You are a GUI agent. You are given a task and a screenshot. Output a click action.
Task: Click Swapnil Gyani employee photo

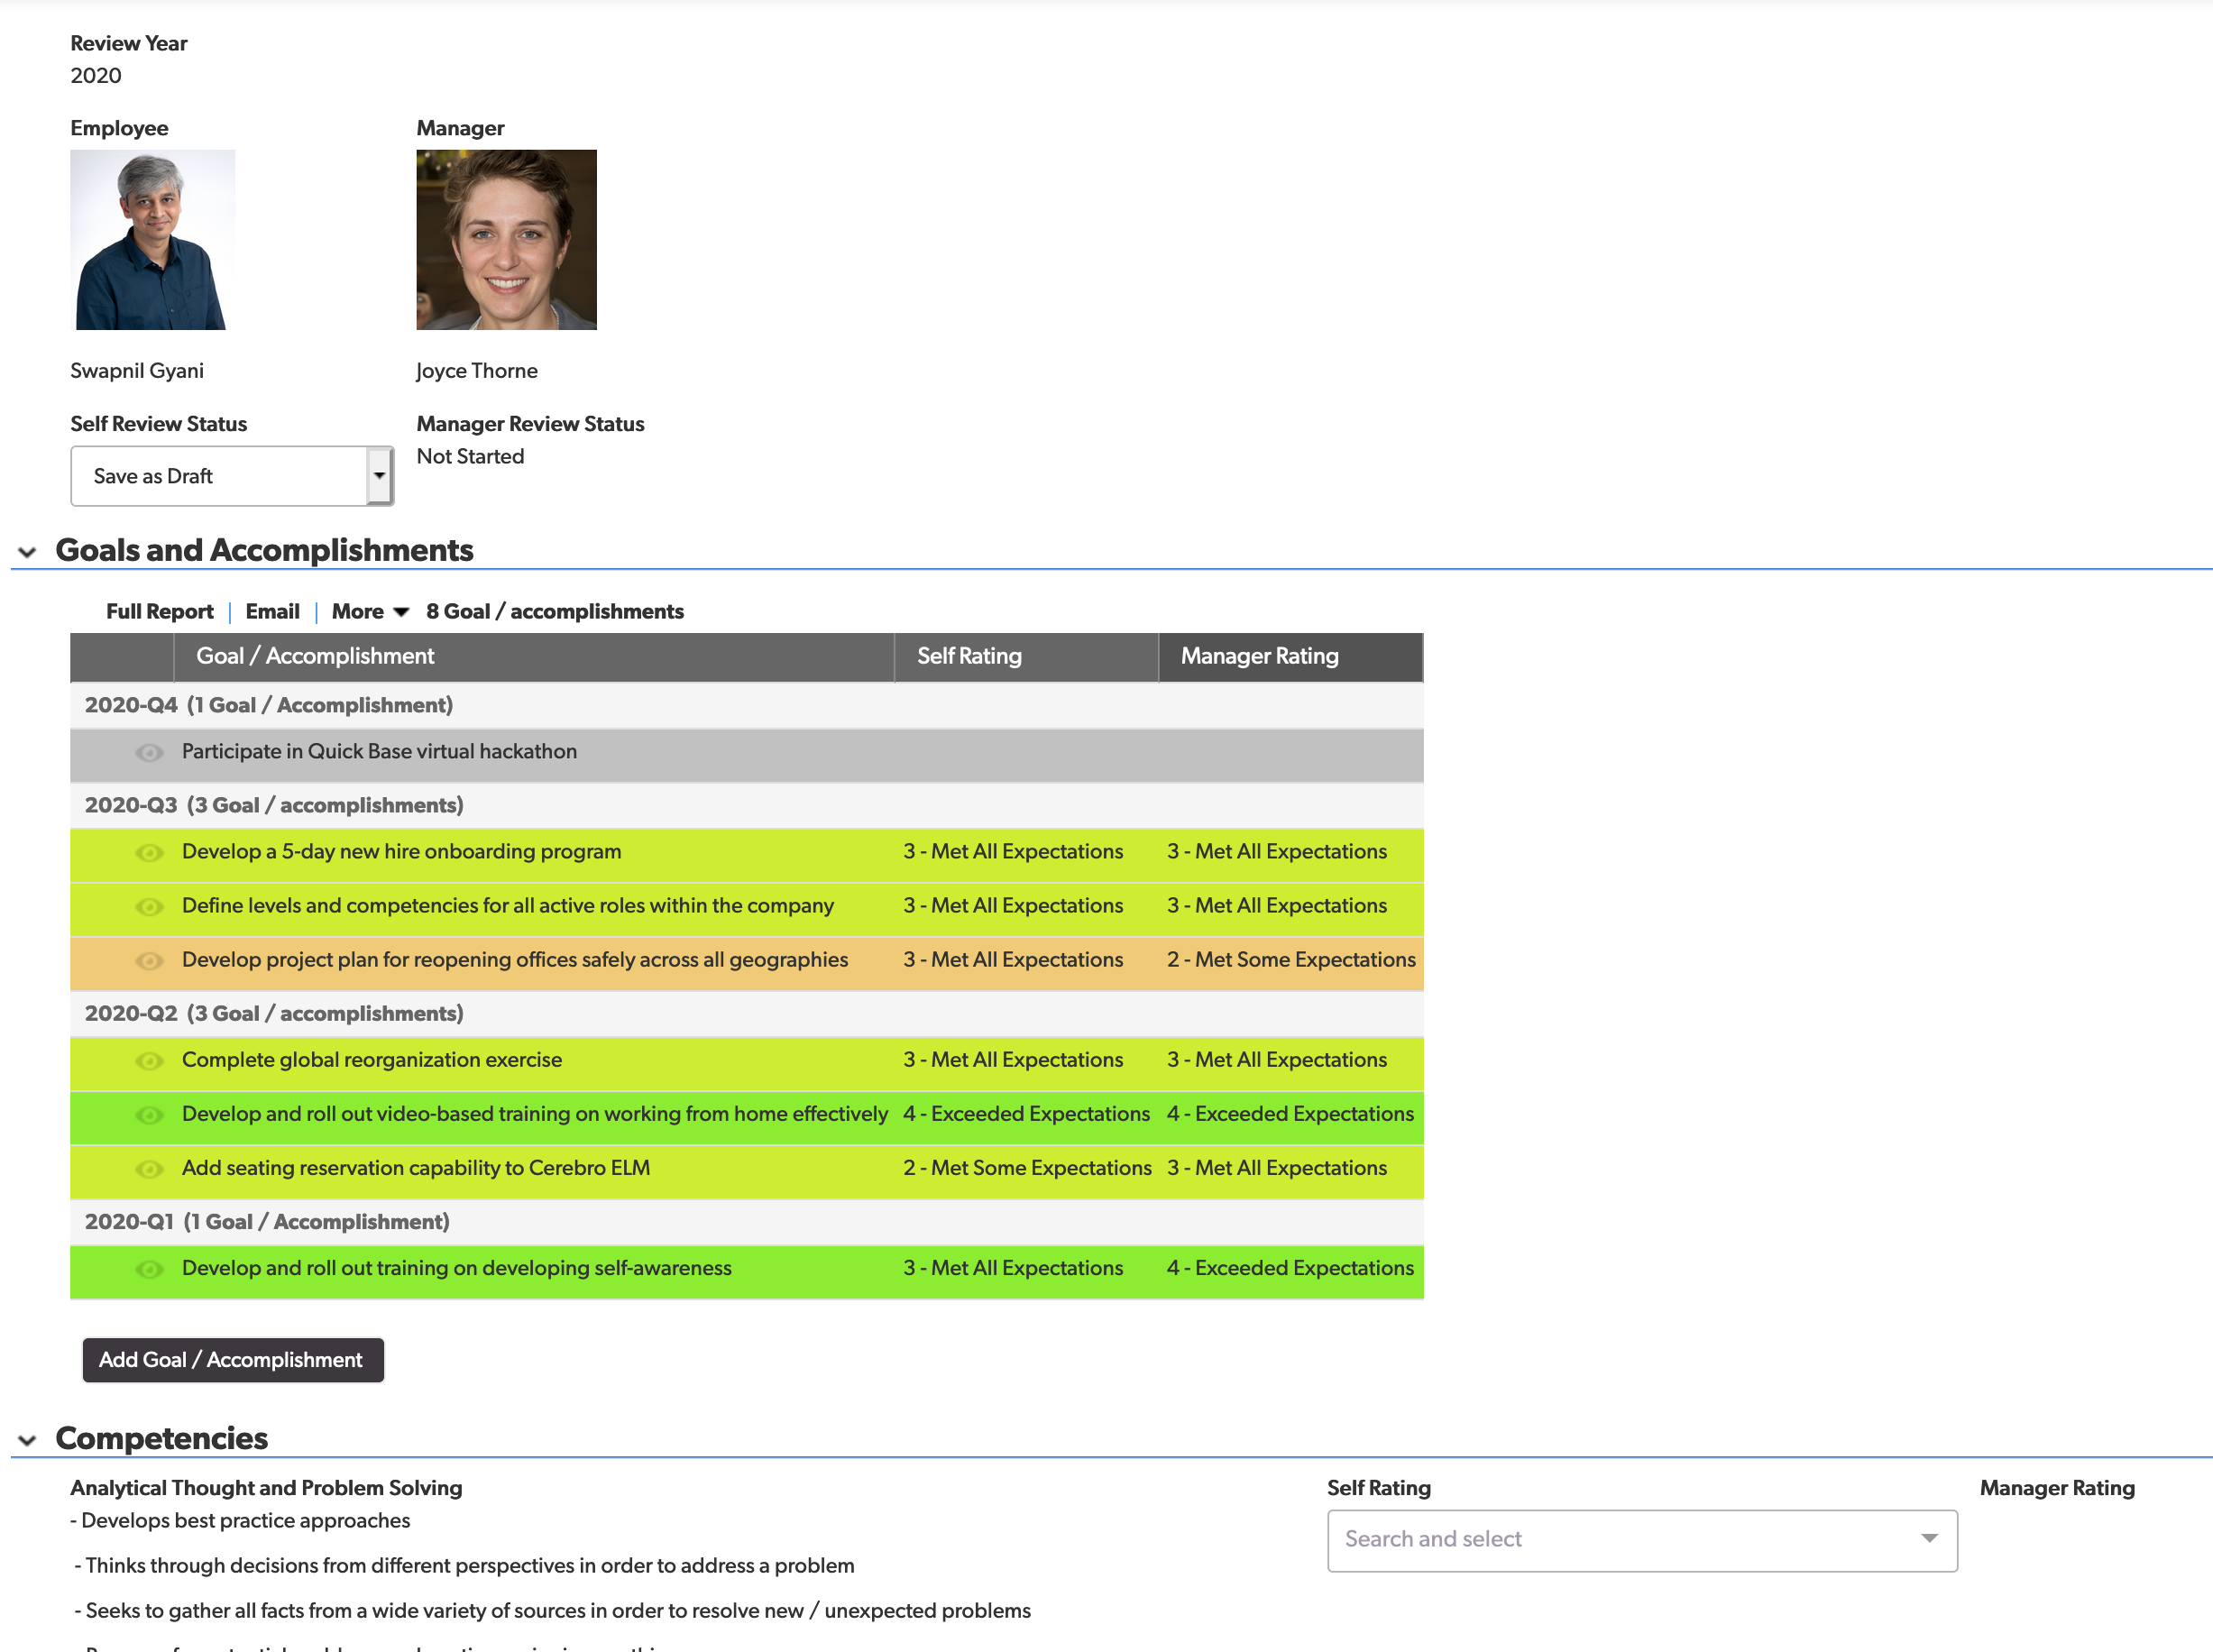(x=152, y=240)
